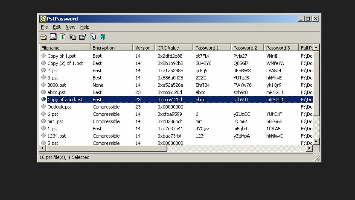Click the copy selected items icon

73,37
